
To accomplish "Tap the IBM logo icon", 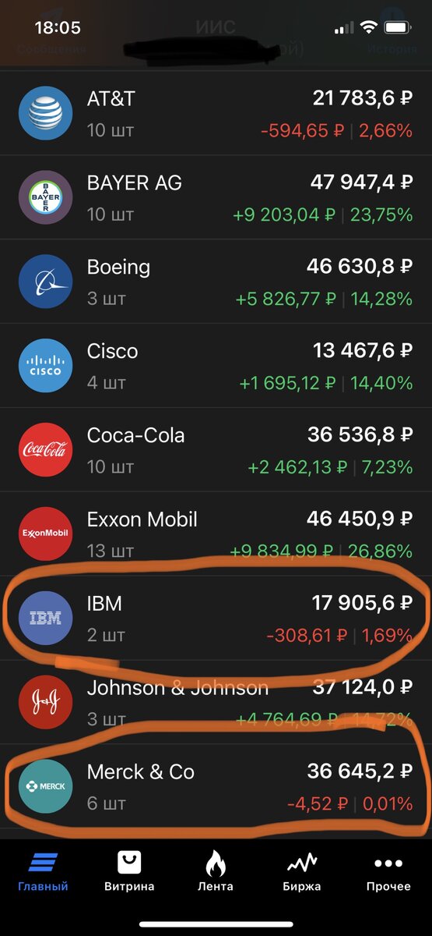I will (45, 619).
